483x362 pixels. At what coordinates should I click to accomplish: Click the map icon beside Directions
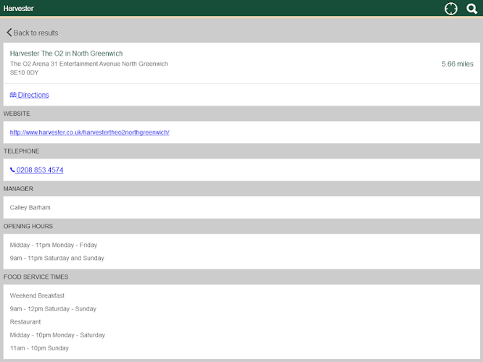[13, 95]
